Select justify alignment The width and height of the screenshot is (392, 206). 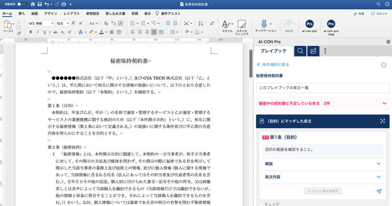pos(154,32)
